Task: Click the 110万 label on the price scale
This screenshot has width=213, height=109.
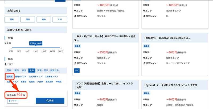Action: point(36,52)
